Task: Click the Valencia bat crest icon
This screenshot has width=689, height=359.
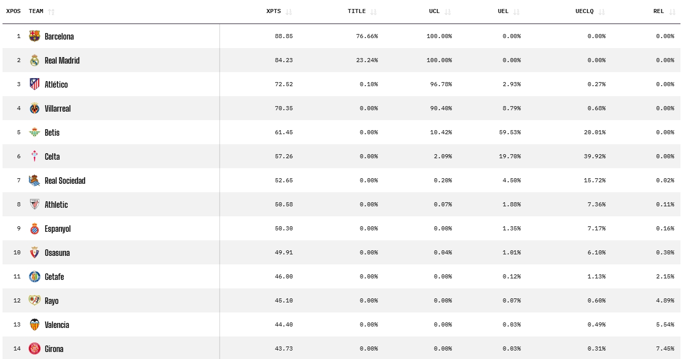Action: (x=34, y=324)
